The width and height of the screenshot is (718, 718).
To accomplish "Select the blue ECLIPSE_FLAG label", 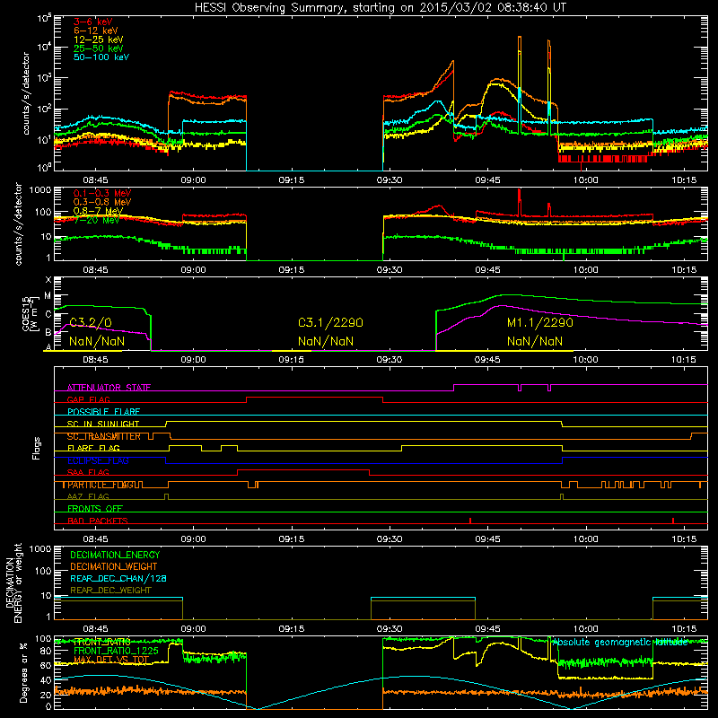I will tap(98, 460).
